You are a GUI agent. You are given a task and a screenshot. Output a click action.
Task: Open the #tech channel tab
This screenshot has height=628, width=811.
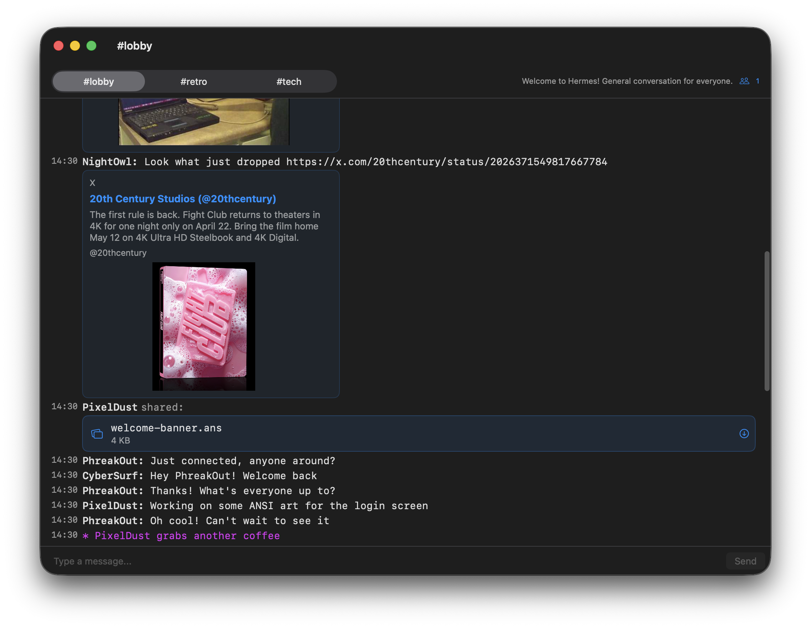289,81
